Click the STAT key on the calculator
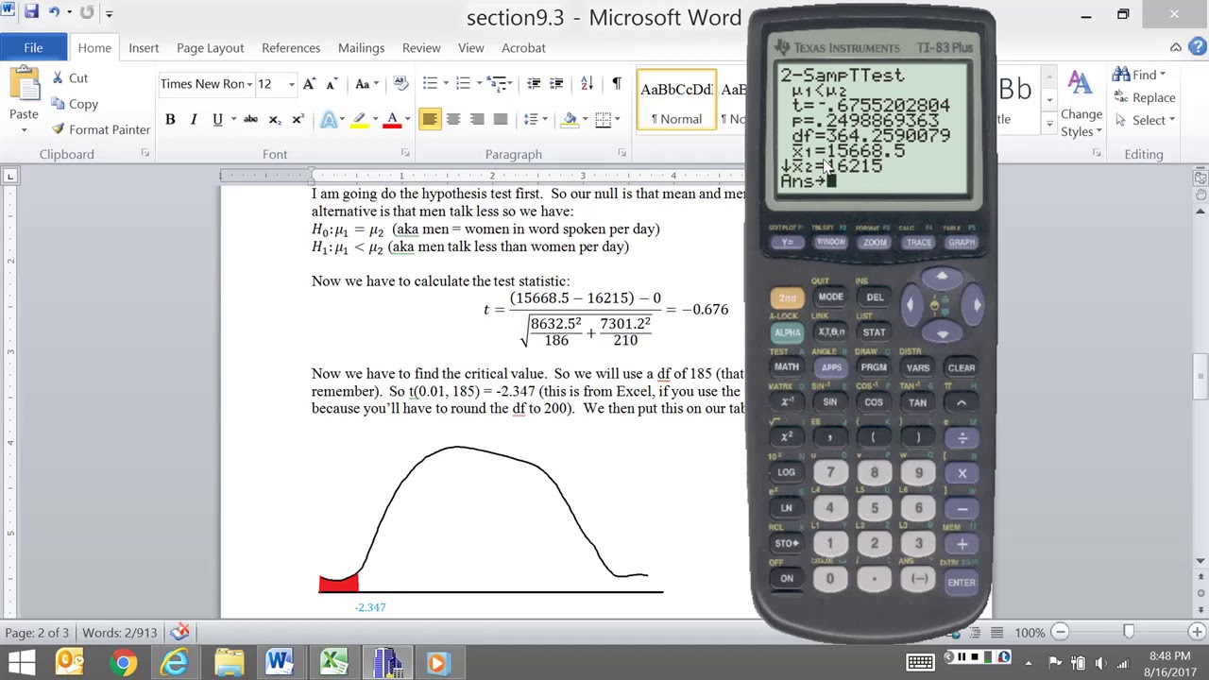The width and height of the screenshot is (1209, 680). (874, 332)
